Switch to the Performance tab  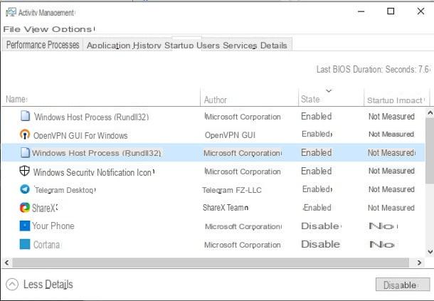click(x=26, y=45)
